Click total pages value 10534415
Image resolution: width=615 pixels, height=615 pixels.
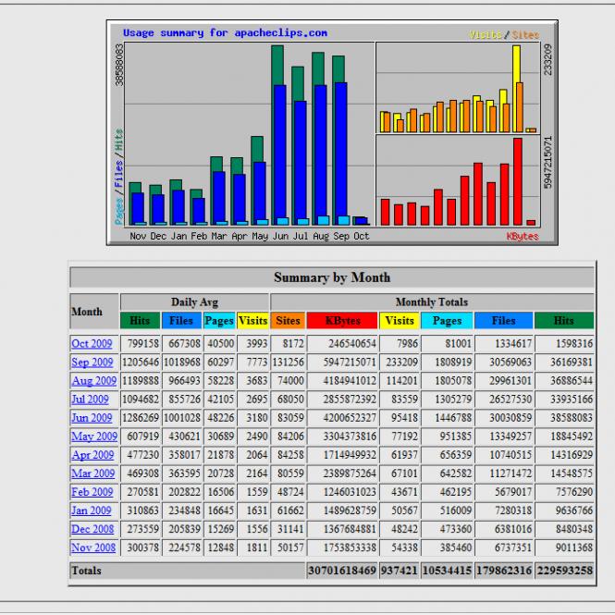447,571
